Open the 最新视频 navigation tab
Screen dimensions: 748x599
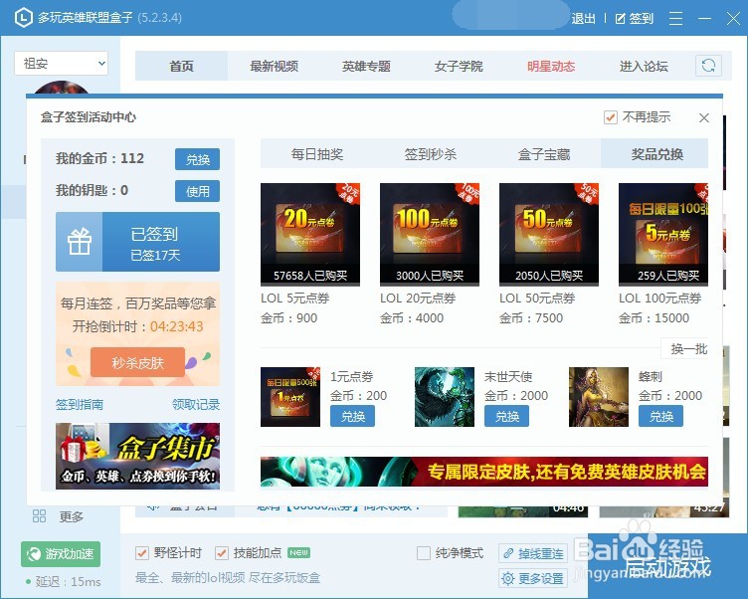pyautogui.click(x=274, y=66)
